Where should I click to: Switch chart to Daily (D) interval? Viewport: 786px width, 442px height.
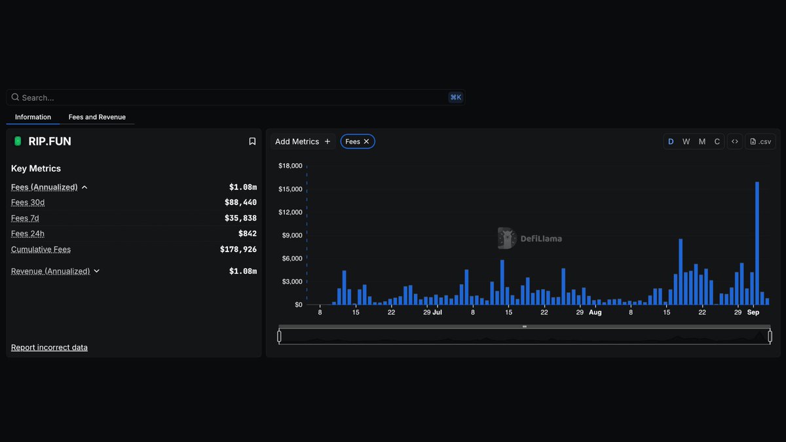point(671,141)
